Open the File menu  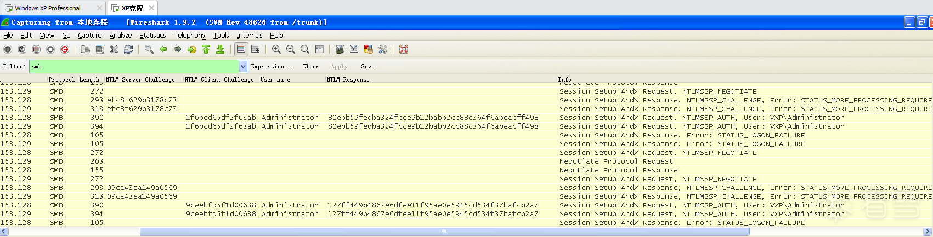pos(8,35)
